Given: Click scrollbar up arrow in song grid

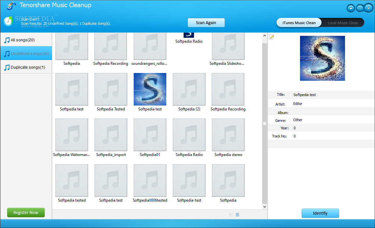Looking at the screenshot, I should [x=264, y=36].
